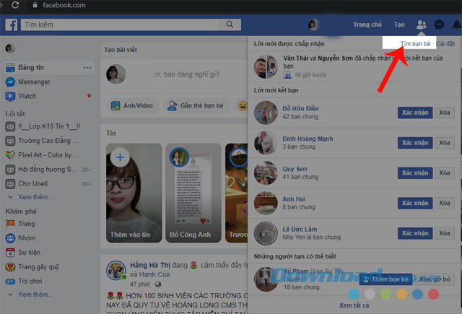Delete Đinh Hoàng Mạnh's request with Xóa
The image size is (462, 314).
tap(445, 143)
